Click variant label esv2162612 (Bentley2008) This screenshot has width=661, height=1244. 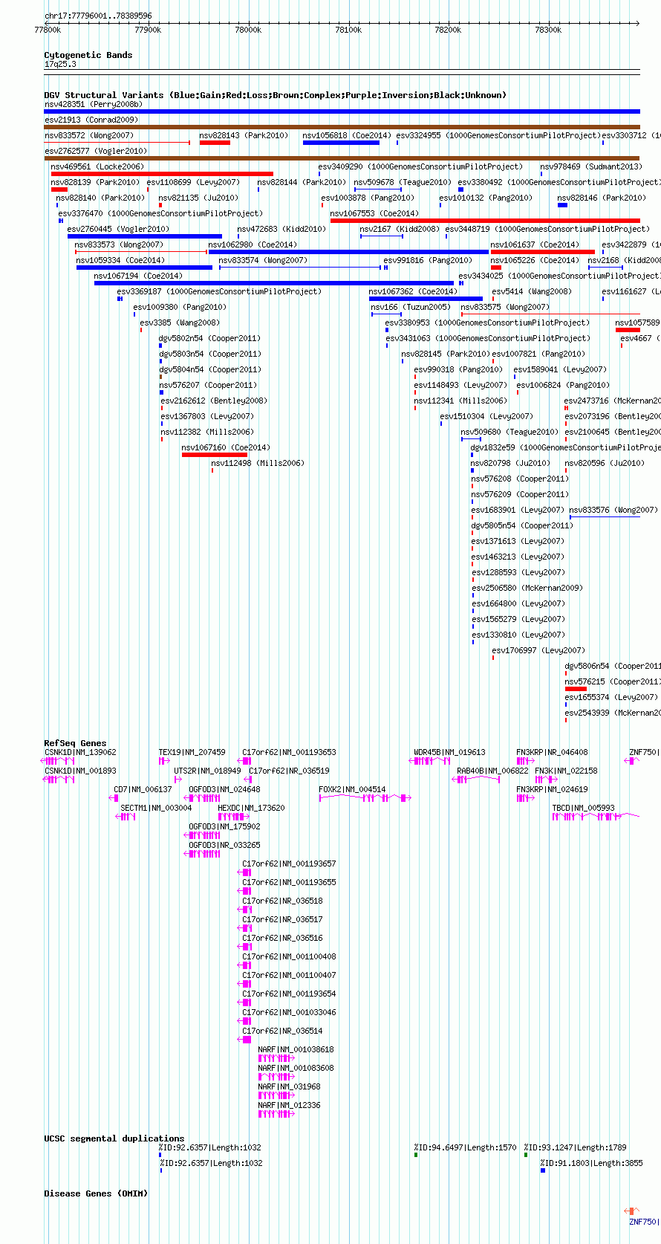214,401
